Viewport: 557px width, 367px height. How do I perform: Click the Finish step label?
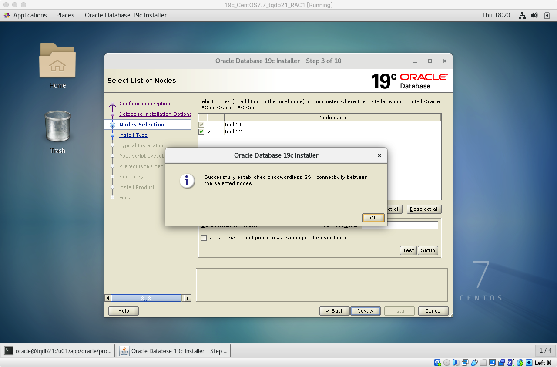pyautogui.click(x=126, y=198)
